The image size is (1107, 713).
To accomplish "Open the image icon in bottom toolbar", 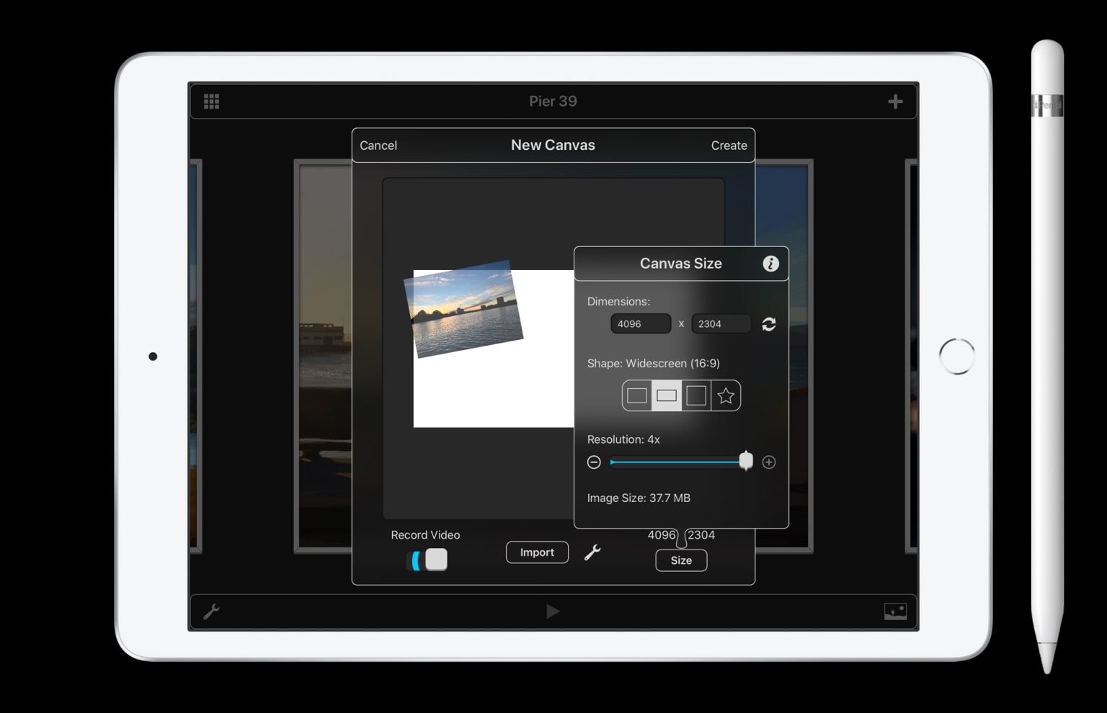I will click(895, 611).
